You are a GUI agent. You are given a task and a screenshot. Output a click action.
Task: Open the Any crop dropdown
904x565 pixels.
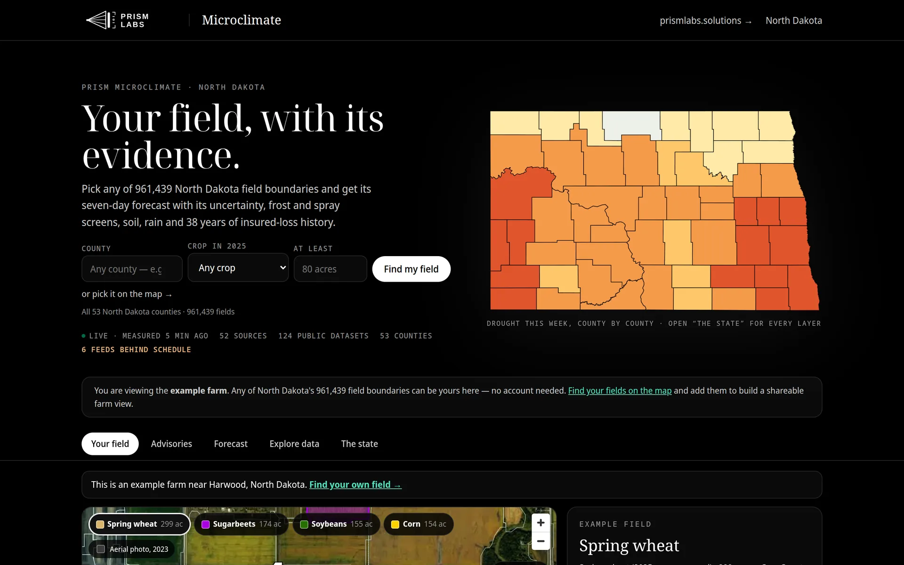[238, 267]
